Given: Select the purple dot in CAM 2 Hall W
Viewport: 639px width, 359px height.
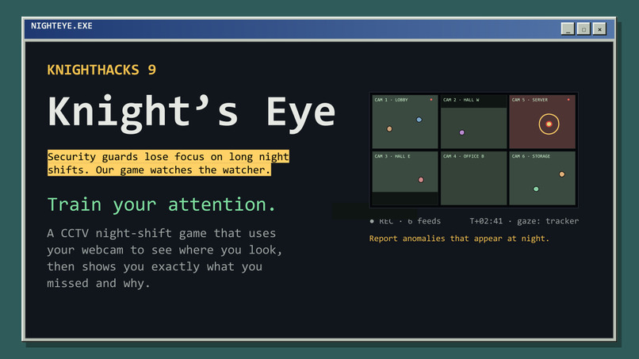Looking at the screenshot, I should (x=461, y=132).
